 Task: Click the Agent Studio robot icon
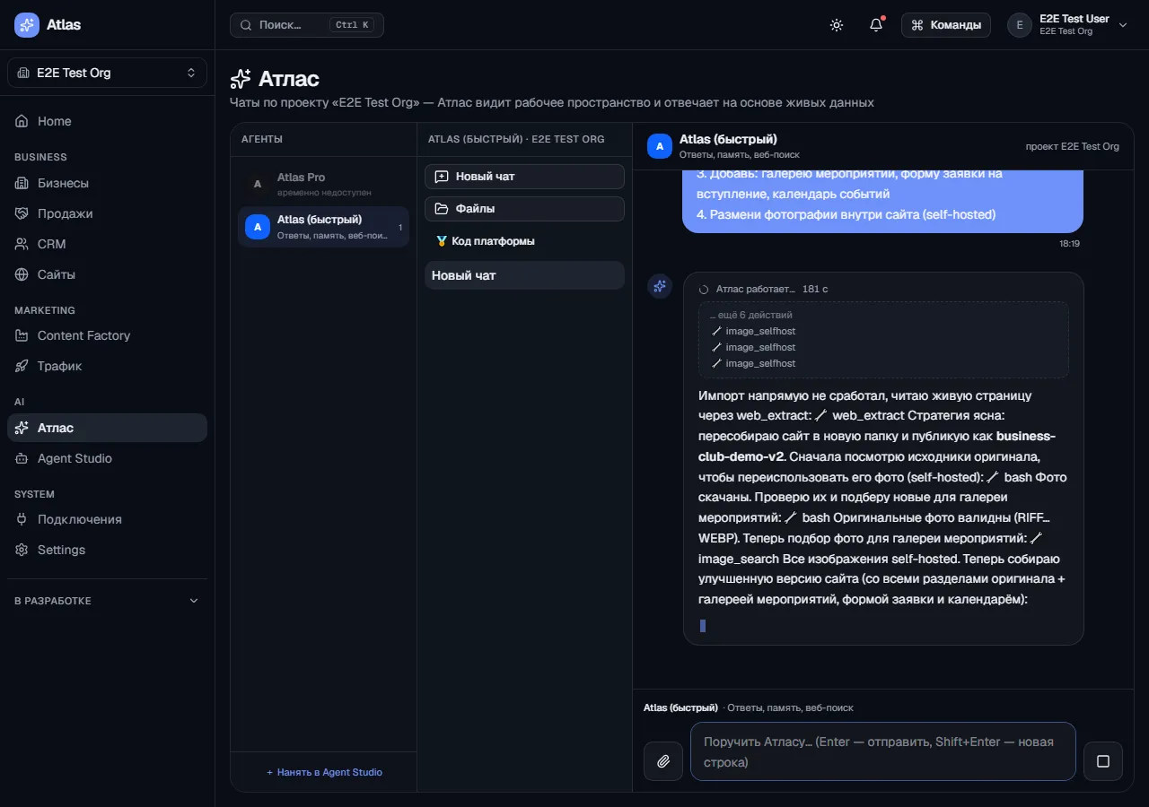coord(22,458)
